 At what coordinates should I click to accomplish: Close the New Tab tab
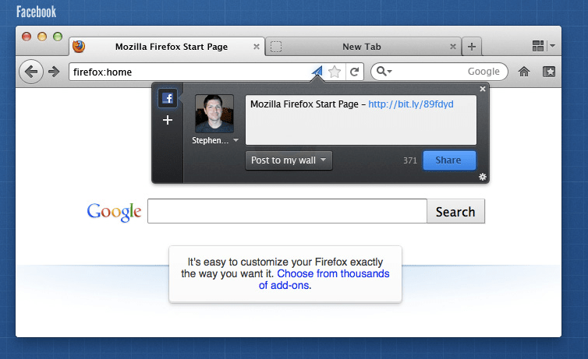point(453,47)
